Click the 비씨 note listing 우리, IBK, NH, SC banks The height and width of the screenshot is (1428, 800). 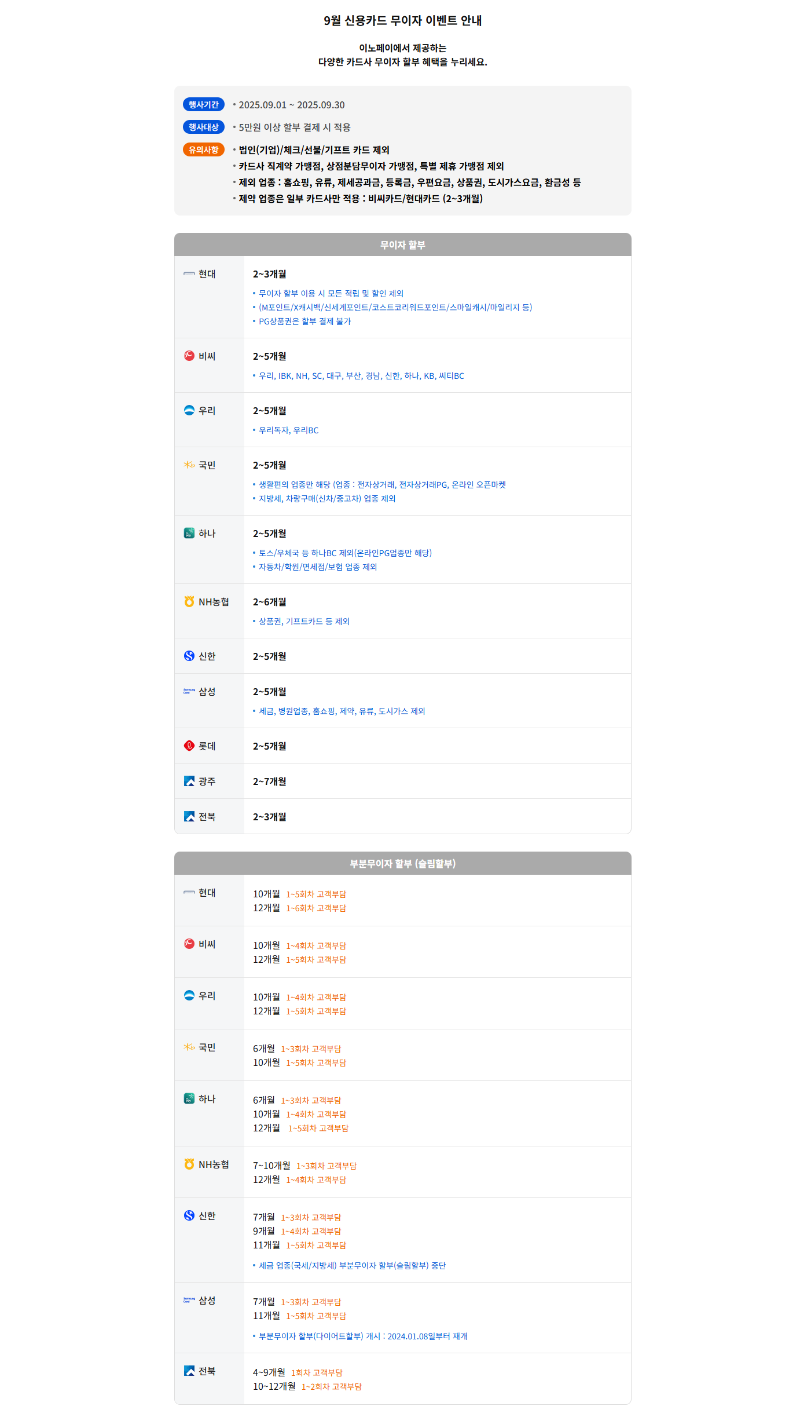pos(361,376)
